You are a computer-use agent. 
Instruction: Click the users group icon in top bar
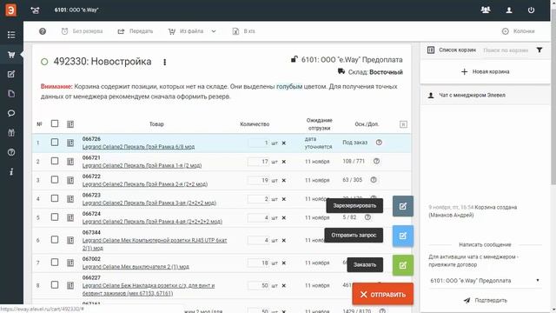point(486,10)
